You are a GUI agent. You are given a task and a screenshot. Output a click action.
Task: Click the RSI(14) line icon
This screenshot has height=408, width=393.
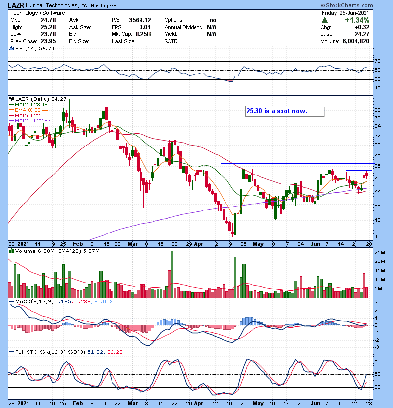[11, 48]
